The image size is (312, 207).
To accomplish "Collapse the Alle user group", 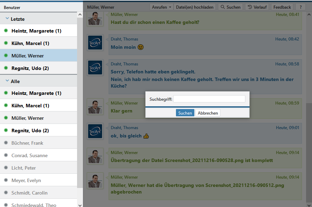I will 7,81.
